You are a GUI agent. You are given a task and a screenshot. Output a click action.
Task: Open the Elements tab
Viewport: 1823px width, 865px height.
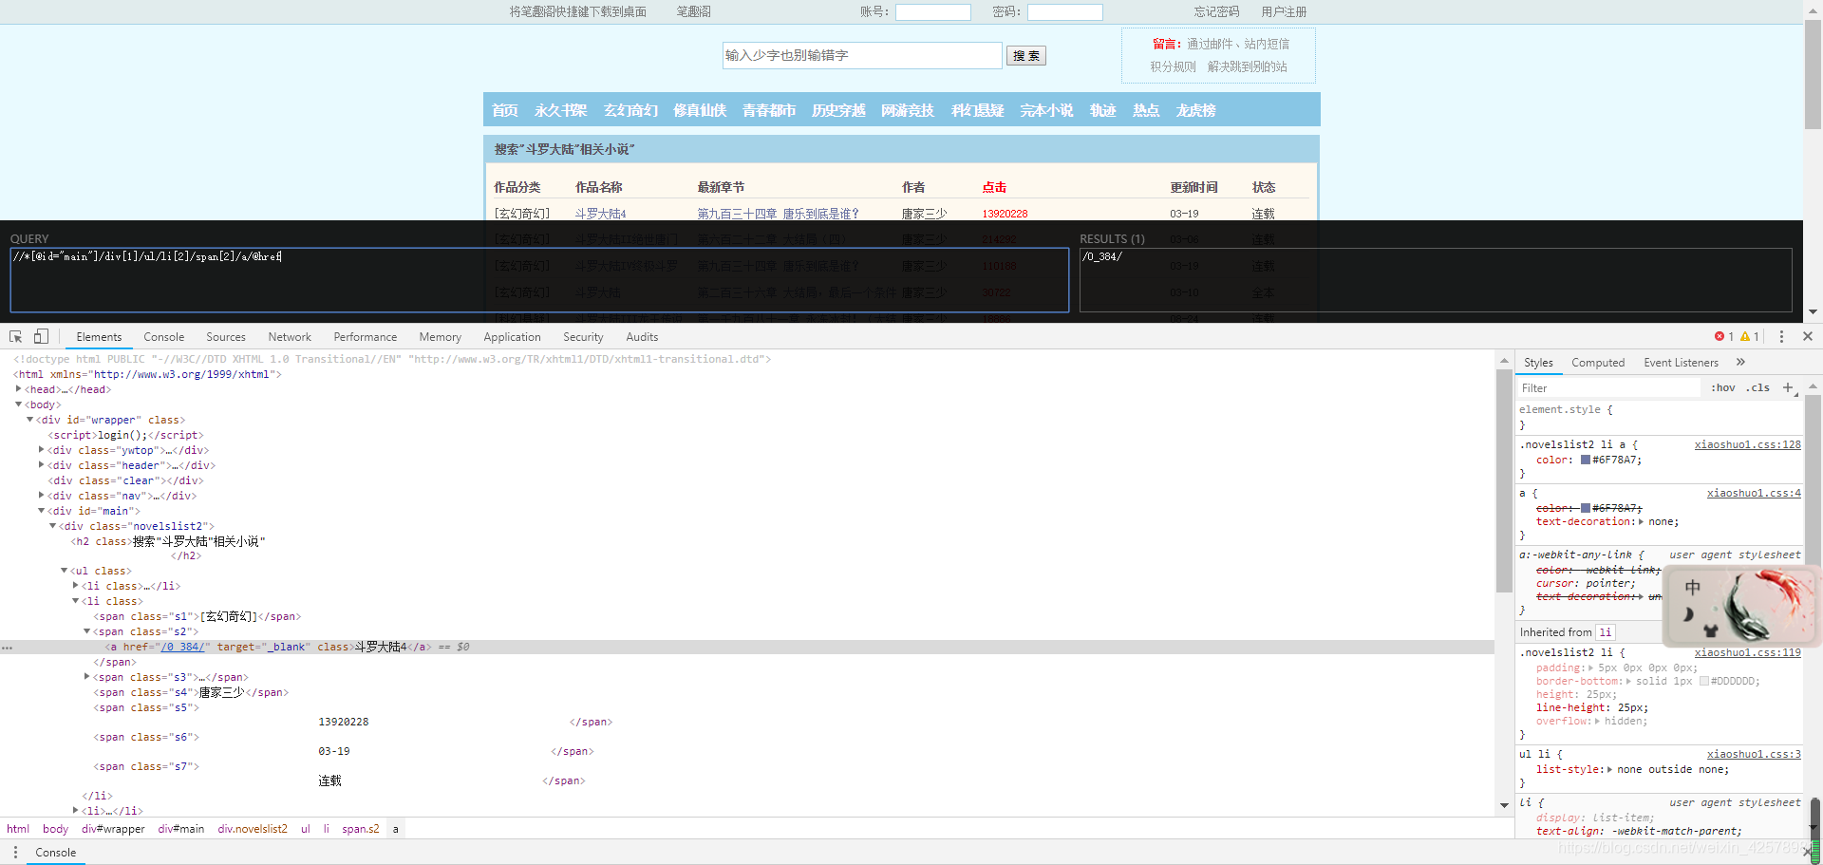click(x=99, y=337)
